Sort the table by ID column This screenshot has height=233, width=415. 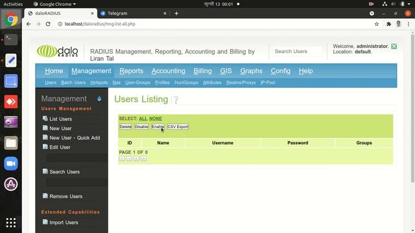click(130, 142)
